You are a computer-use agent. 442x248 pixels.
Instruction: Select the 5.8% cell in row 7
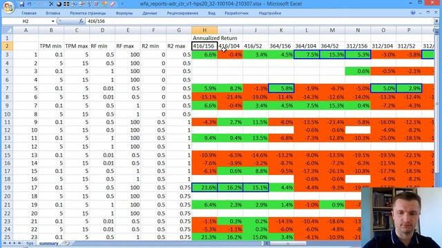click(281, 88)
